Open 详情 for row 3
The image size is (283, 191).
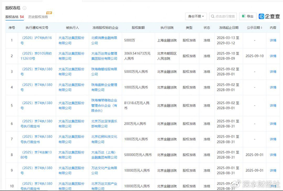[x=273, y=72]
